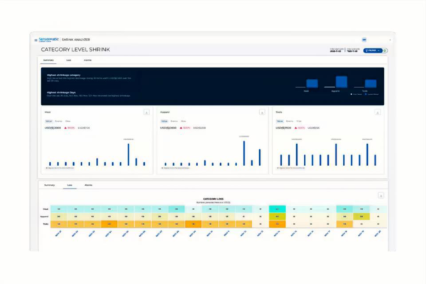
Task: Download the Meat chart using its card icon
Action: click(x=146, y=112)
